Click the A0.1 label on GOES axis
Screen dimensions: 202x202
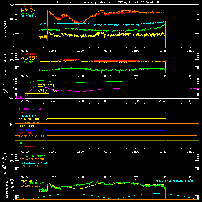coord(12,98)
